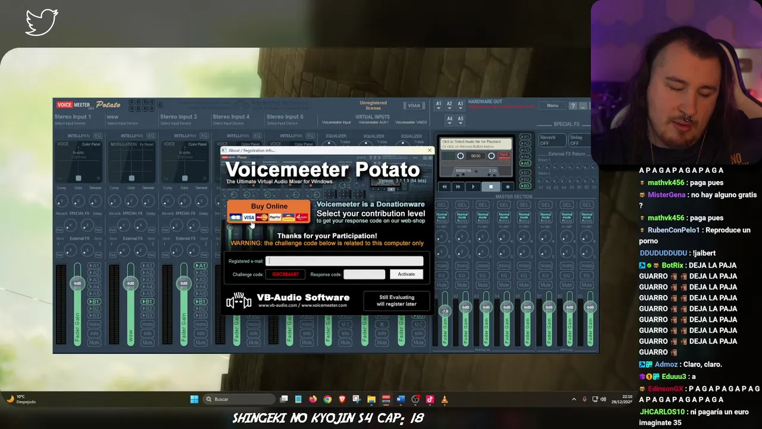This screenshot has width=762, height=429.
Task: Open Word from the taskbar
Action: point(401,399)
